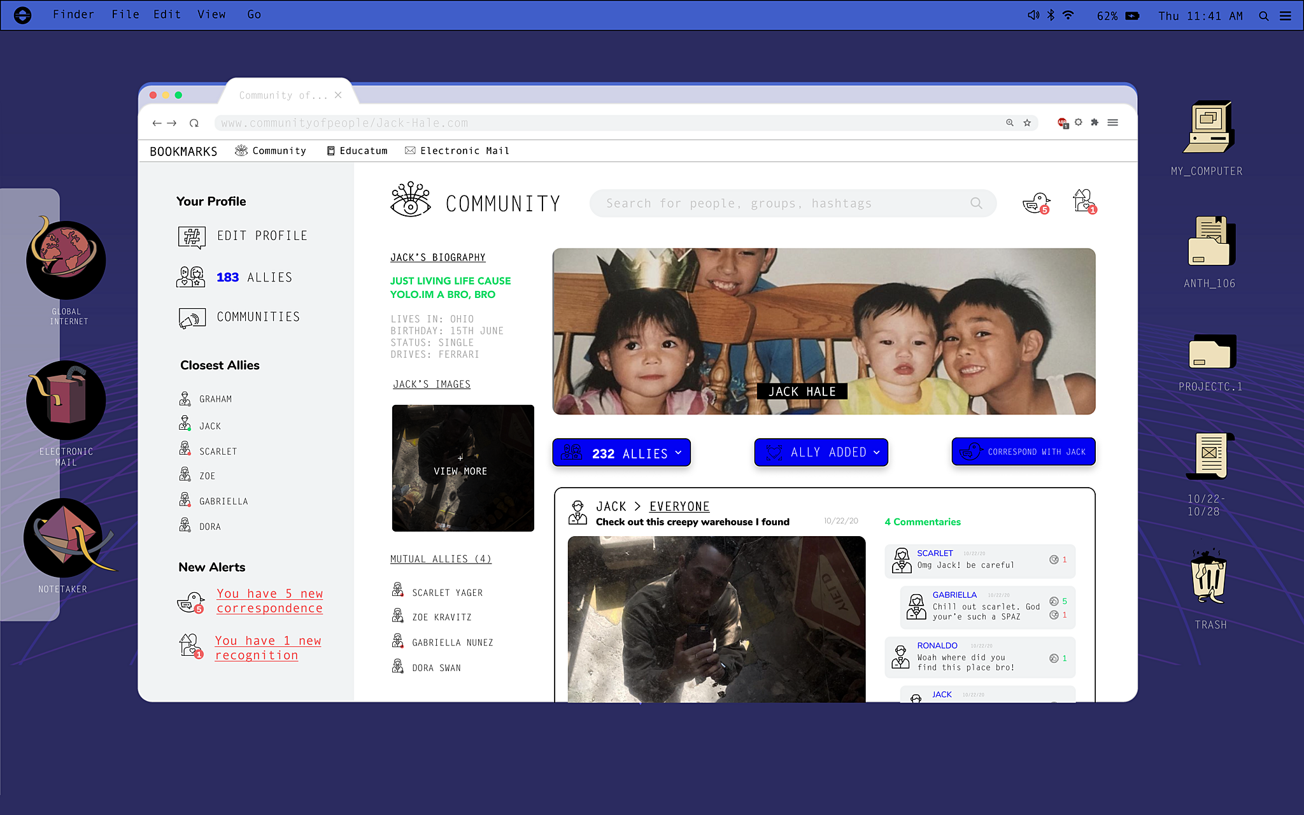Click the red adblock extension icon
This screenshot has height=815, width=1304.
tap(1063, 123)
